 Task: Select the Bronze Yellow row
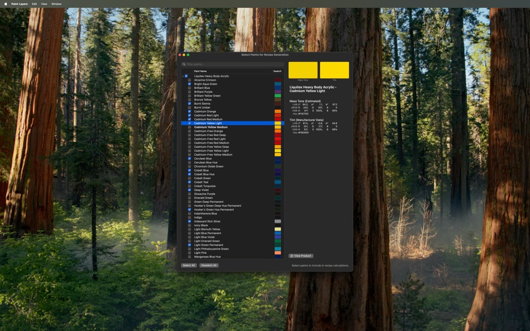point(233,100)
